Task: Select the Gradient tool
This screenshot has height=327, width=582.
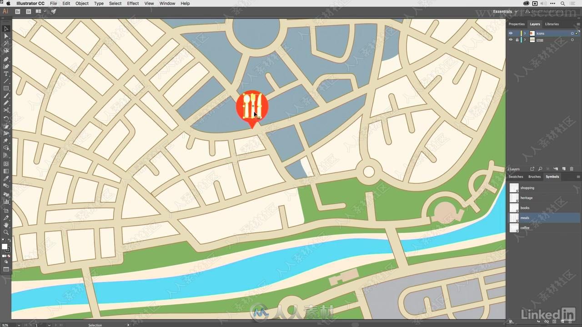Action: (6, 171)
